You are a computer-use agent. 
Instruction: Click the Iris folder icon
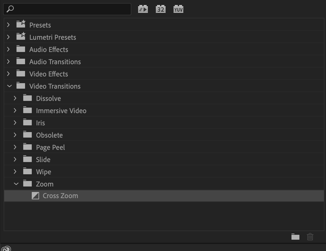click(27, 122)
